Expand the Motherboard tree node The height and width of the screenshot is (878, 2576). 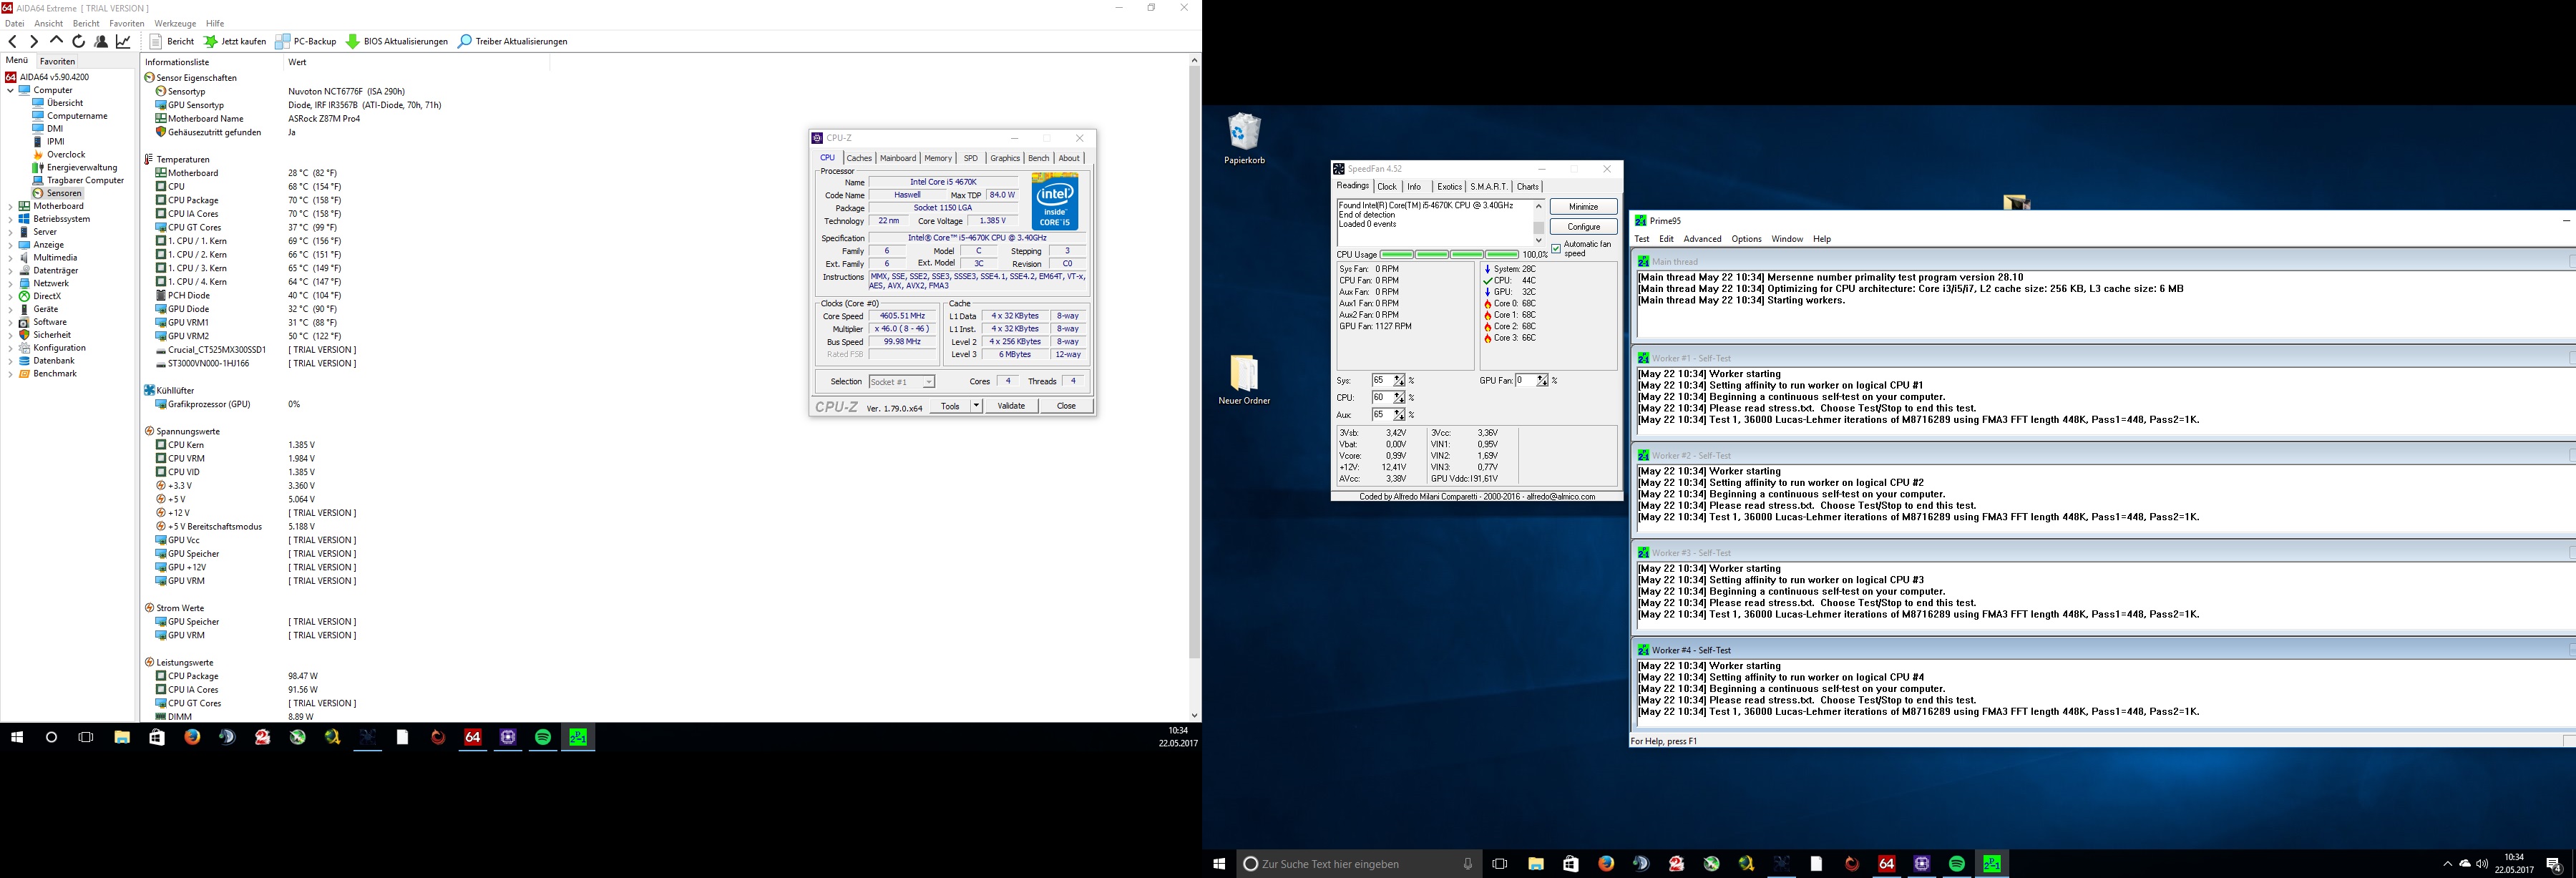[x=10, y=206]
